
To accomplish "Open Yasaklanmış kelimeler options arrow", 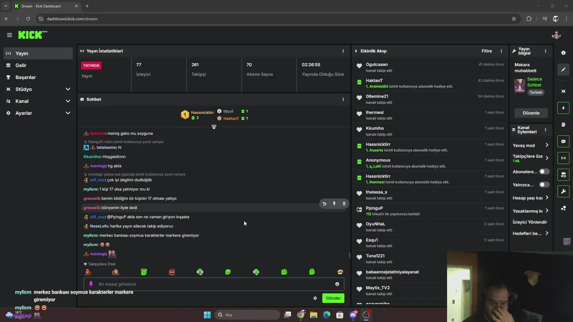I will (547, 211).
